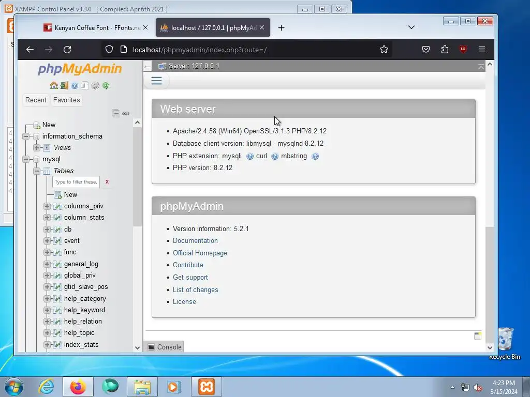This screenshot has width=530, height=397.
Task: Open the List of changes link
Action: tap(195, 289)
